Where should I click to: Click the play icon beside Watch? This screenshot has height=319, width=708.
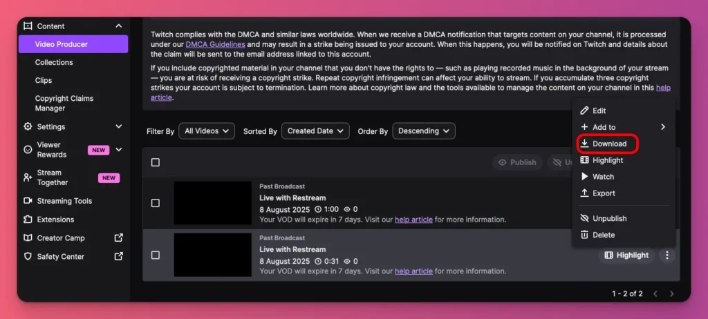(584, 177)
